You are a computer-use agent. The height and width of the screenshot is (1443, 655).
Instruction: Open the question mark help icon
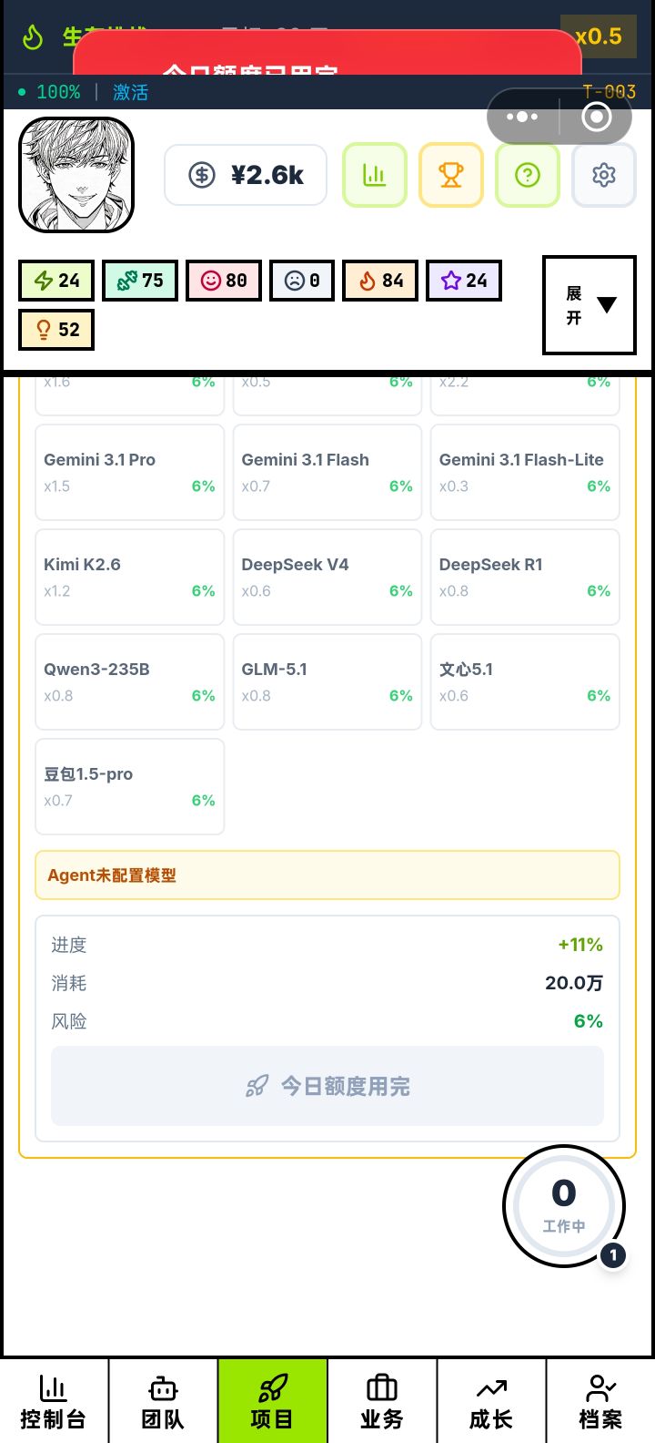(x=528, y=175)
